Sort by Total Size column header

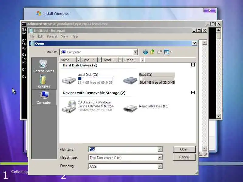pyautogui.click(x=110, y=60)
